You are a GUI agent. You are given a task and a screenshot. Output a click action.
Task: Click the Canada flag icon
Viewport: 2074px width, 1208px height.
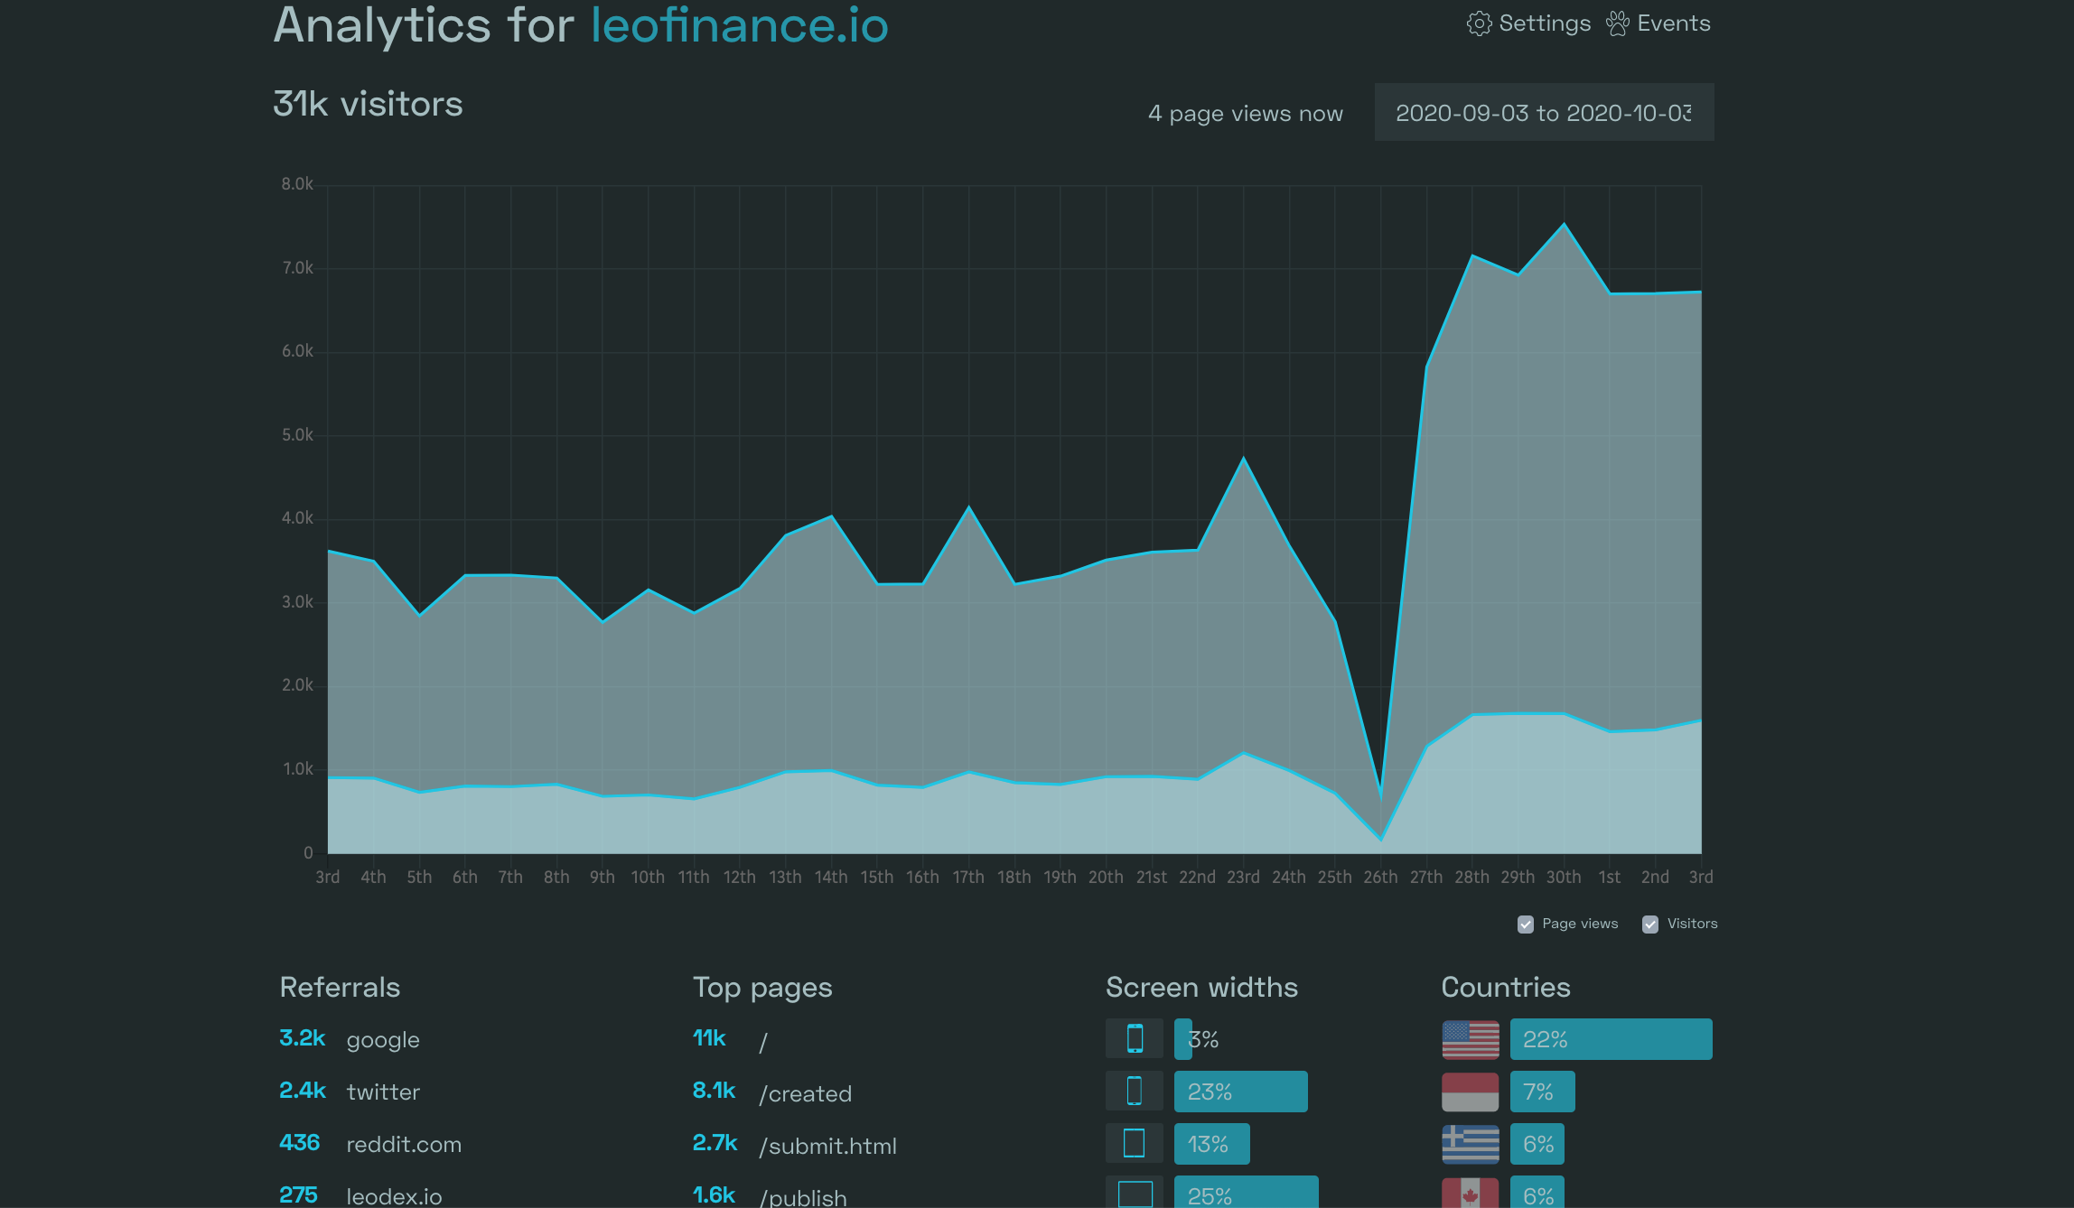click(x=1471, y=1194)
